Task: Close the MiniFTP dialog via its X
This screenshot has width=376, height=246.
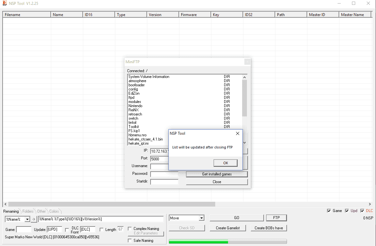Action: point(247,62)
